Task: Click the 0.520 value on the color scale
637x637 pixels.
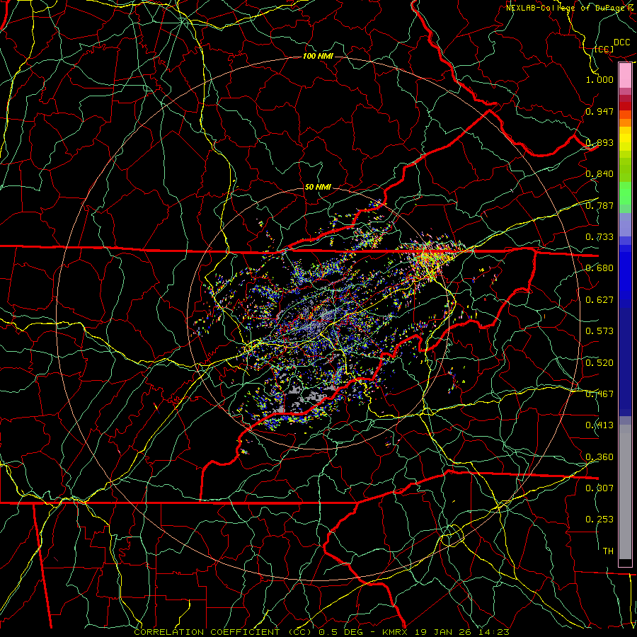Action: [599, 363]
